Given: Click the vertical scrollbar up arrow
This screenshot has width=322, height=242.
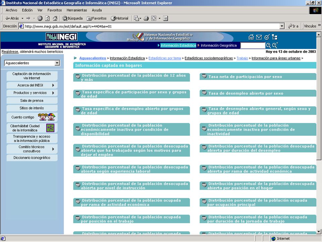Looking at the screenshot, I should pos(319,34).
